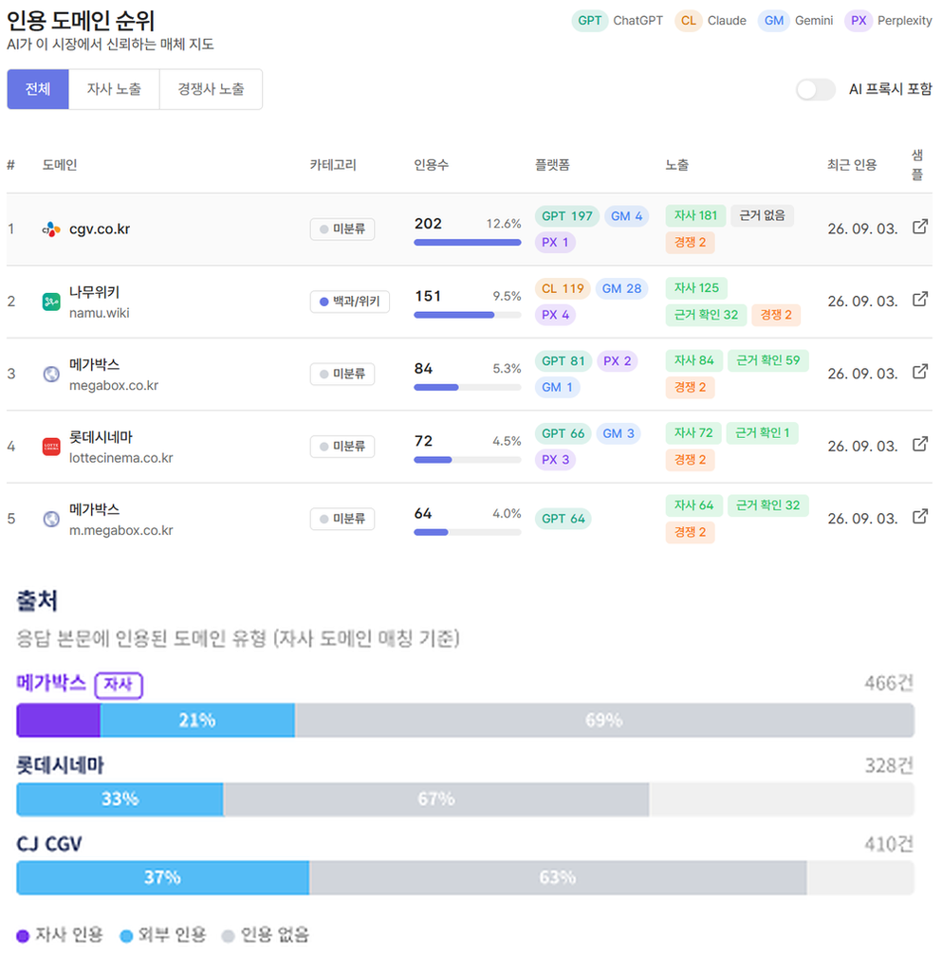
Task: Click the 노출 column header
Action: [x=677, y=165]
